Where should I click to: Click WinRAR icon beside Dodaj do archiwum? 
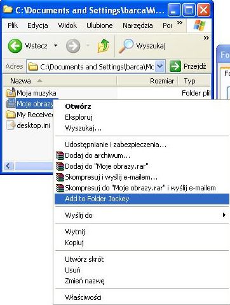pyautogui.click(x=60, y=155)
